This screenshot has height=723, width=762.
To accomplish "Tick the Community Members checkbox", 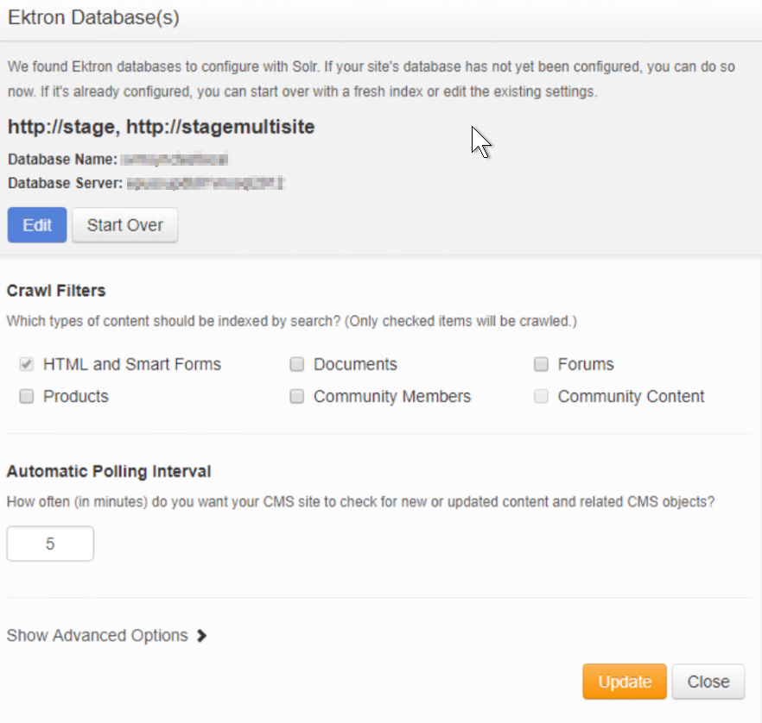I will (x=297, y=396).
